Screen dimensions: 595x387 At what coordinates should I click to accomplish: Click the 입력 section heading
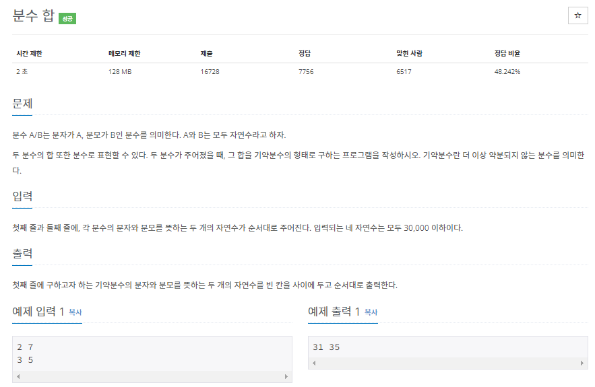22,197
